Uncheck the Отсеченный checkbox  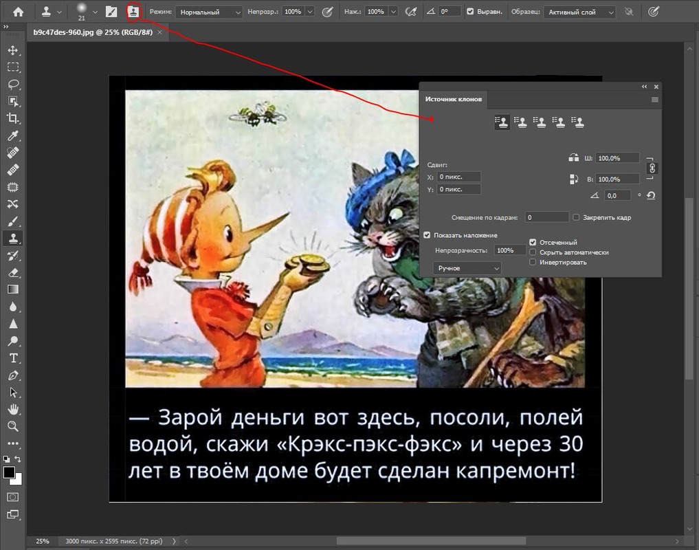(x=533, y=242)
